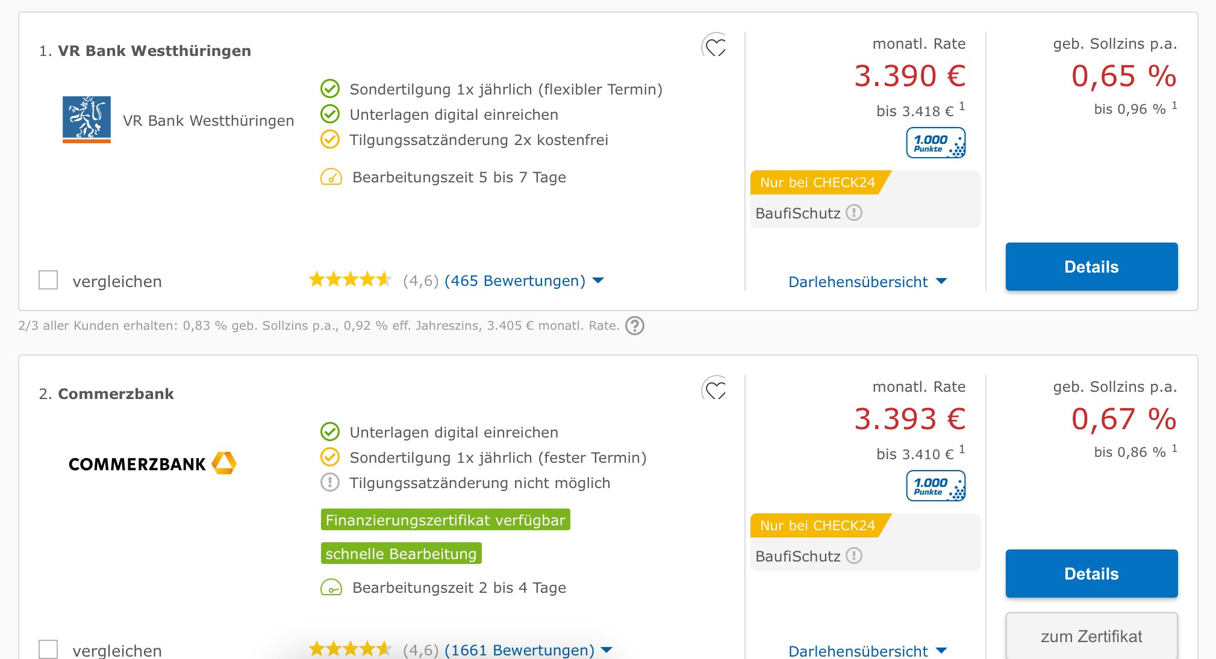Check vergleichen box for Commerzbank

click(48, 649)
